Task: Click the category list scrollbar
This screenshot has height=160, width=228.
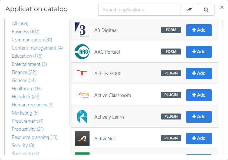Action: [x=70, y=73]
